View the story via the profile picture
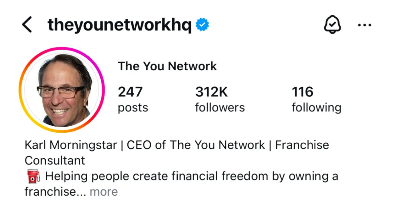Screen dimensions: 403x209 pyautogui.click(x=62, y=90)
